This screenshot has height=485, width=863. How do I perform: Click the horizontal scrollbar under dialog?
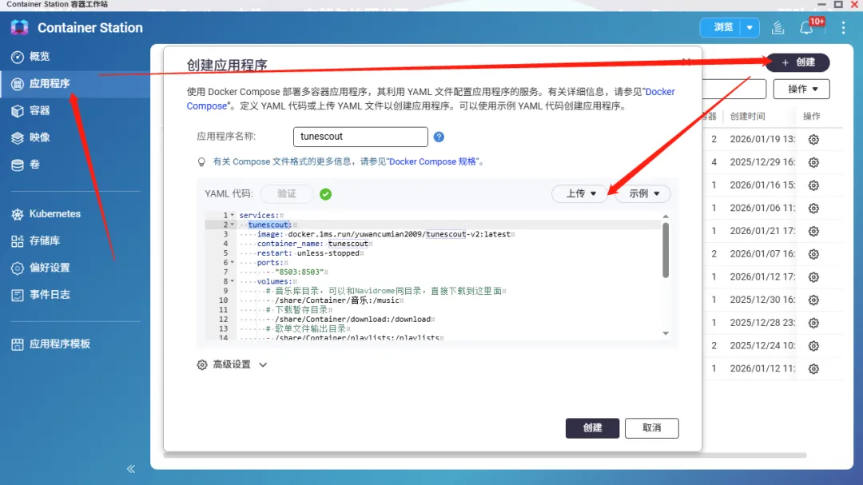click(x=484, y=455)
